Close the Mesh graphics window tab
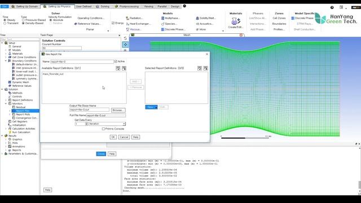The width and height of the screenshot is (361, 203). coord(241,35)
